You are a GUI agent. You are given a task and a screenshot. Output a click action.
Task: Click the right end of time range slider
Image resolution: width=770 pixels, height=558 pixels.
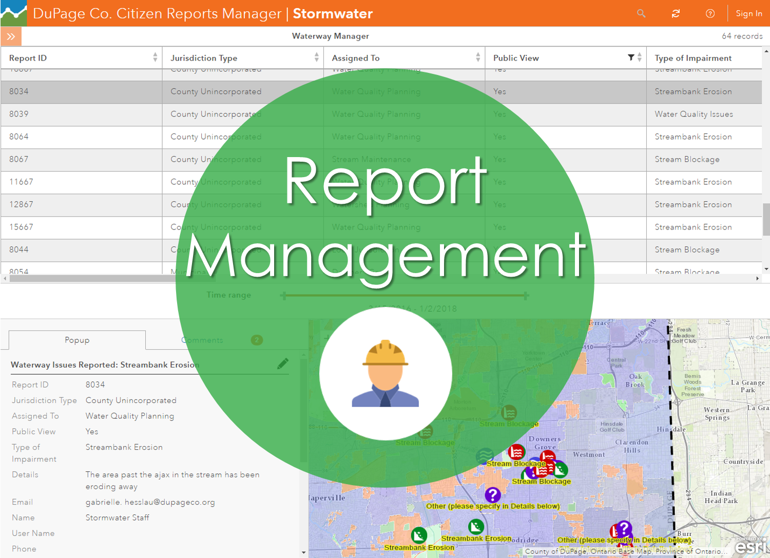click(x=526, y=296)
